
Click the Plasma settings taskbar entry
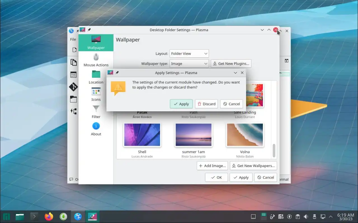[93, 217]
